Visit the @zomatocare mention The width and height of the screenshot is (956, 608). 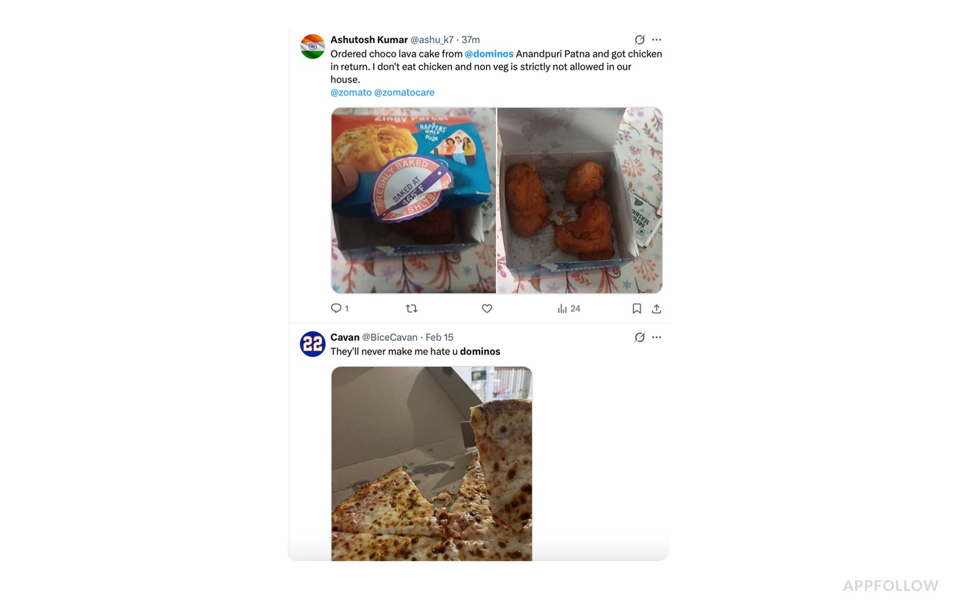click(404, 92)
